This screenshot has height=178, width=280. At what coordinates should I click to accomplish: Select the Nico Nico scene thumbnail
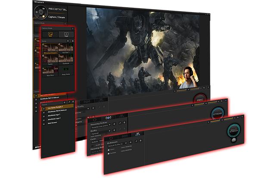[x=50, y=71]
